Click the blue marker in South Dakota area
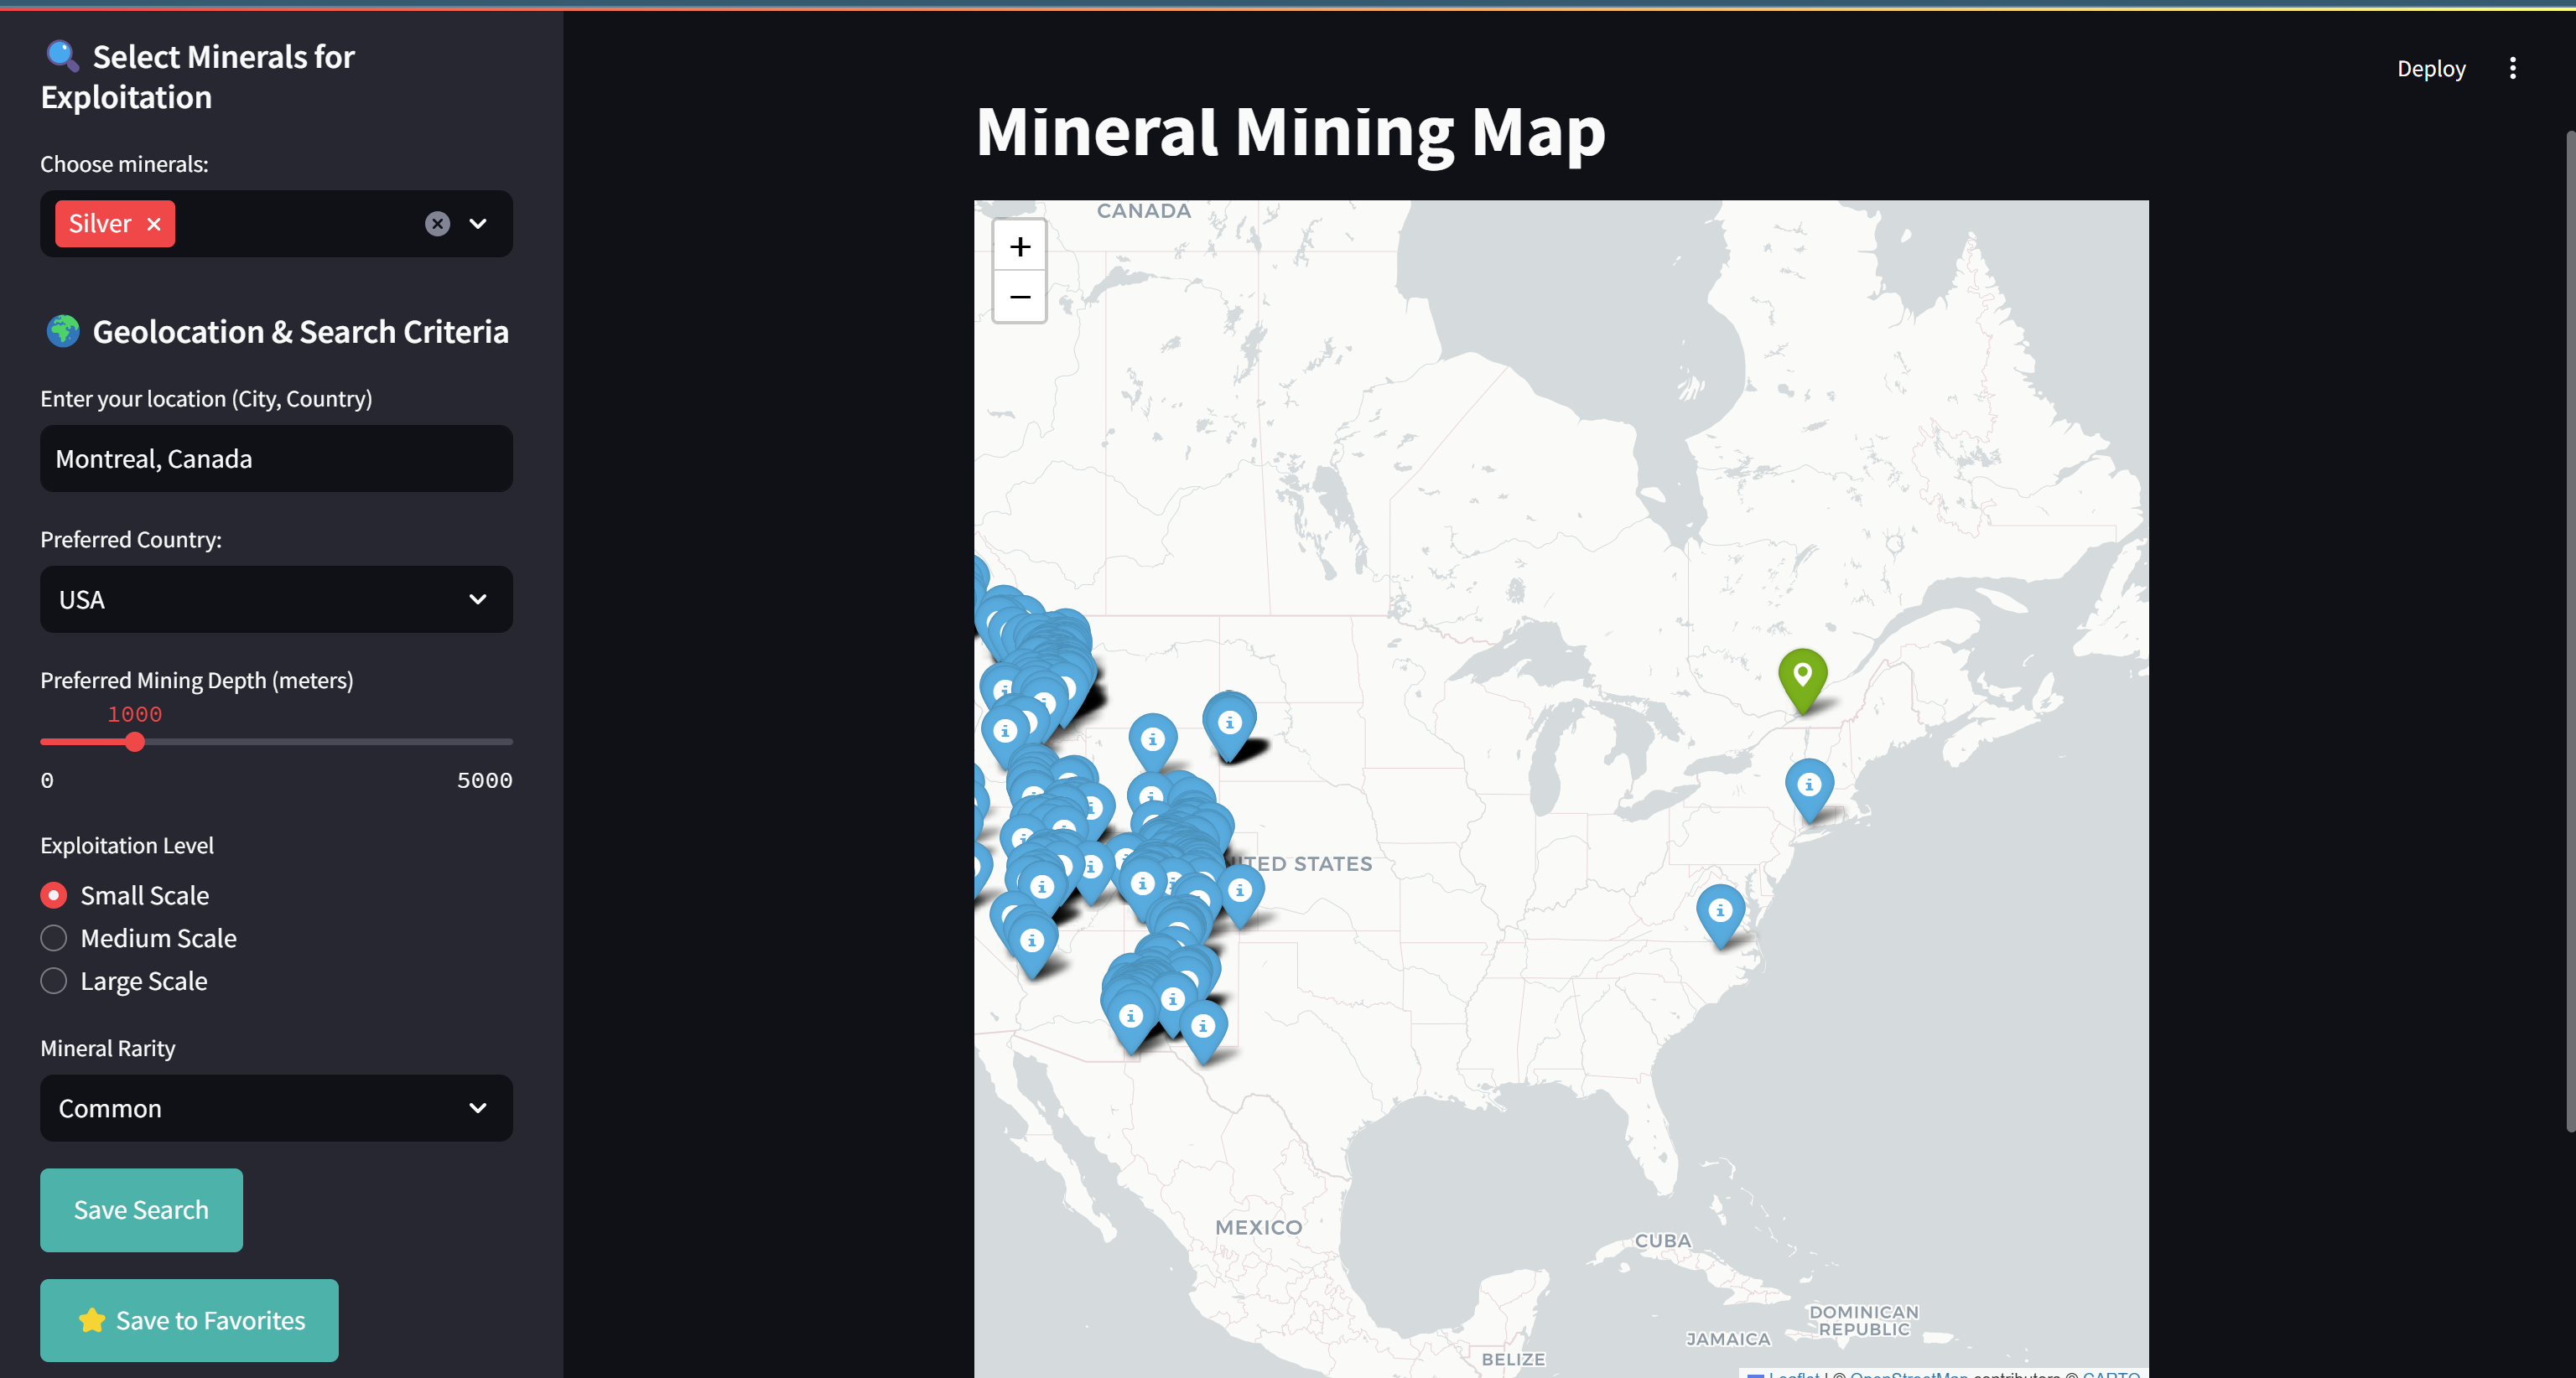The image size is (2576, 1378). 1229,723
